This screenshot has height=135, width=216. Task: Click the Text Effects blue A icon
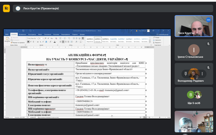[46, 42]
